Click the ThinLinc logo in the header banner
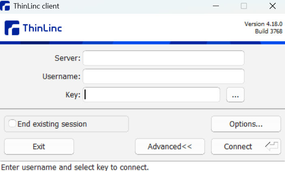285x171 pixels. (x=33, y=28)
